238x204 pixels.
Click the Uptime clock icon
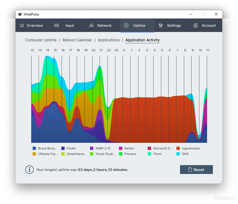tap(126, 25)
